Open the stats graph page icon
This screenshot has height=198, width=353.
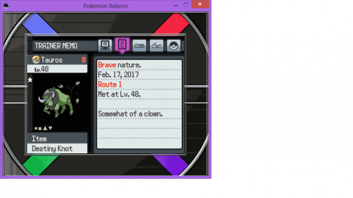tap(156, 46)
